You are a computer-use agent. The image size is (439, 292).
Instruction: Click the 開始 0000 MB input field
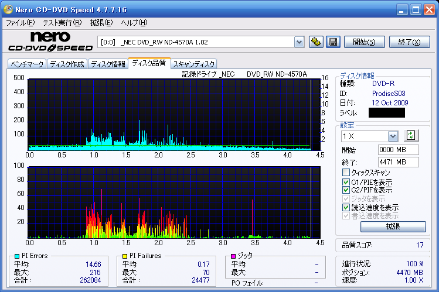click(x=398, y=150)
